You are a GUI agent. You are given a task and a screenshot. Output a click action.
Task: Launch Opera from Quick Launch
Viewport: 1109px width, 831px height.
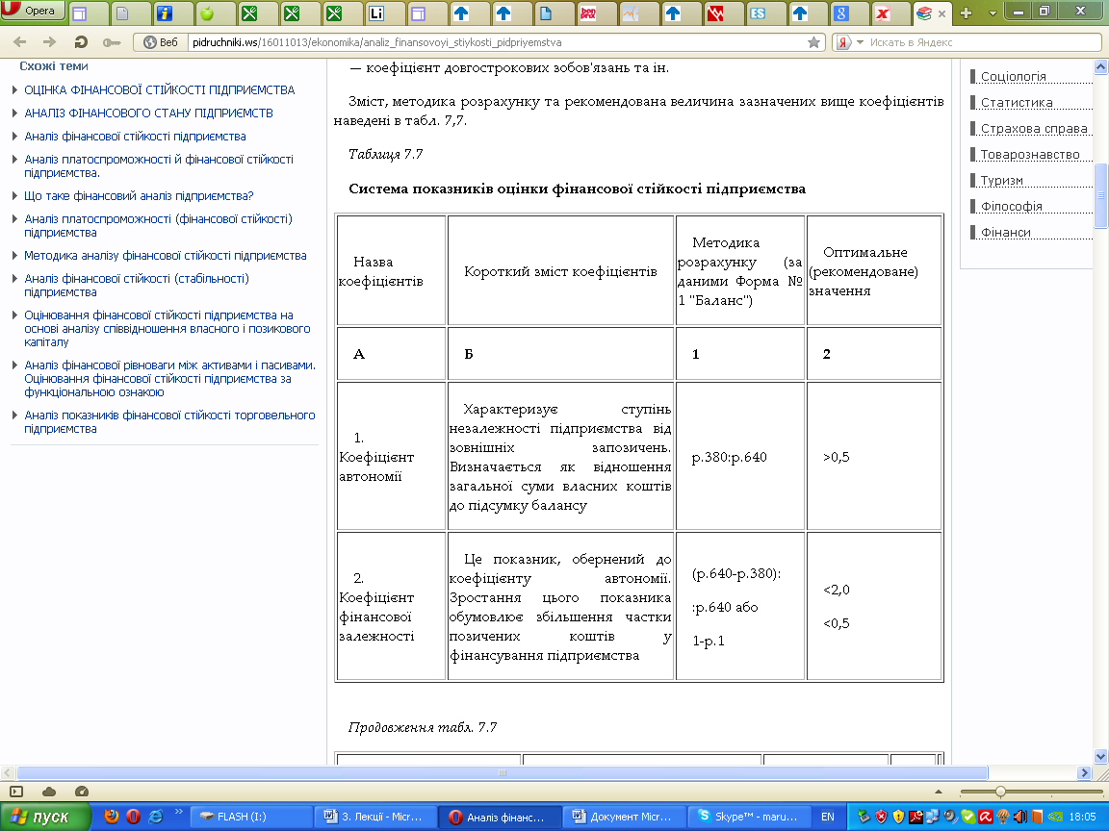pyautogui.click(x=133, y=817)
